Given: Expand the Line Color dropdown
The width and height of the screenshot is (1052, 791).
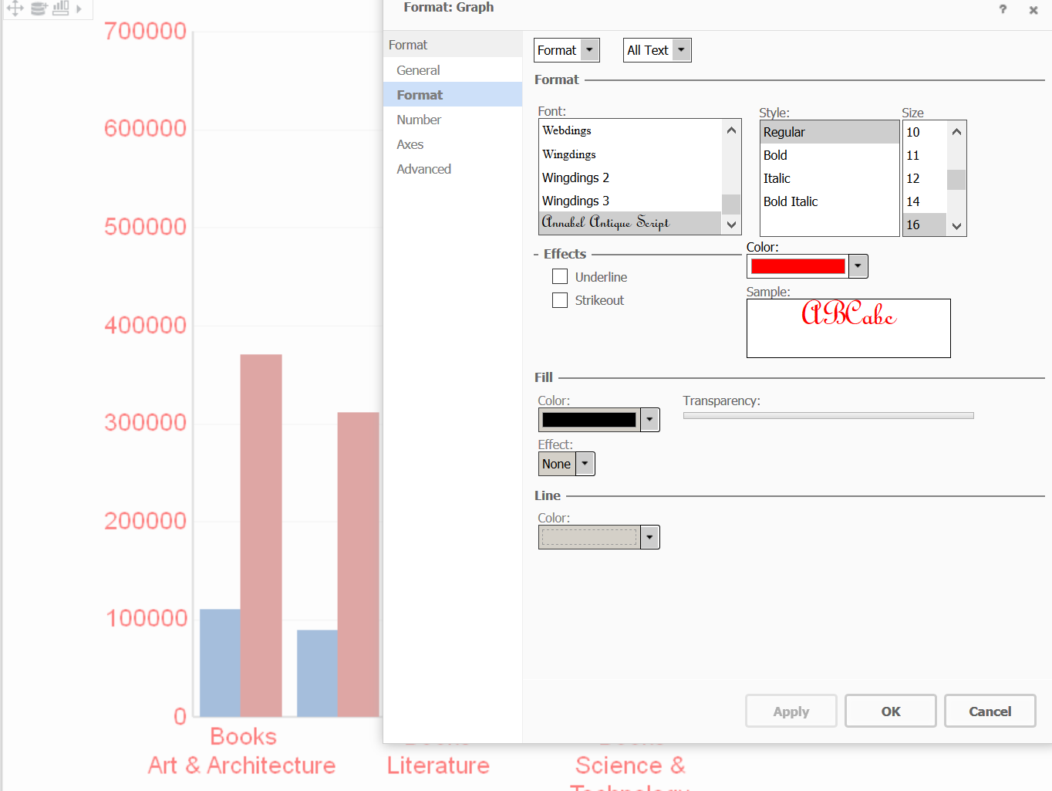Looking at the screenshot, I should pos(649,537).
